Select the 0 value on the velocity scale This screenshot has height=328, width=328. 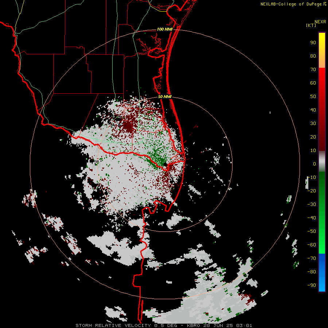pos(315,164)
